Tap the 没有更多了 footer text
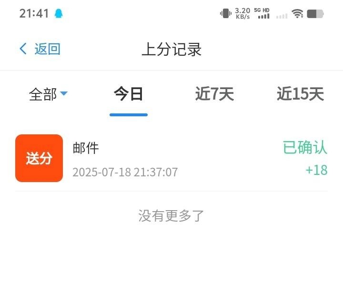The width and height of the screenshot is (343, 295). (171, 215)
